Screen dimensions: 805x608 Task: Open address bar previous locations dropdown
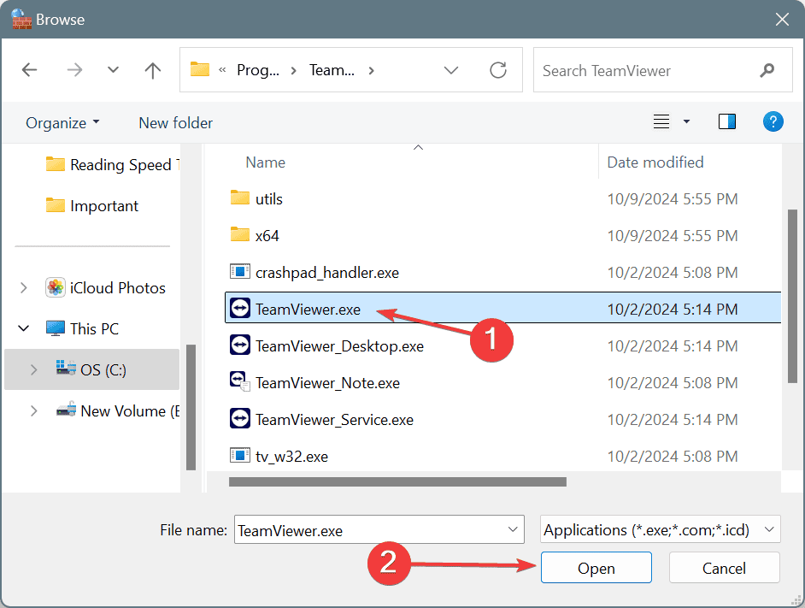[450, 70]
